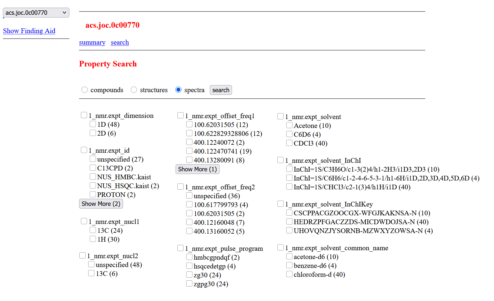Select the compounds radio button

pyautogui.click(x=84, y=90)
